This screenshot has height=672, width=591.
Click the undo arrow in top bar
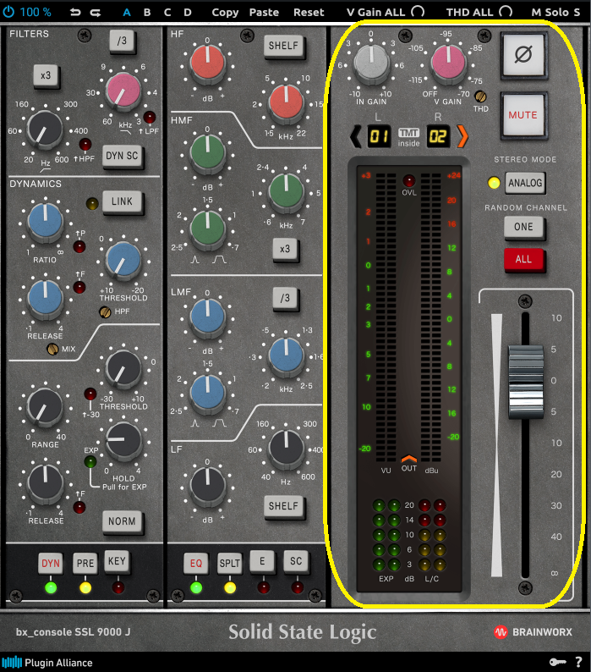[x=75, y=12]
